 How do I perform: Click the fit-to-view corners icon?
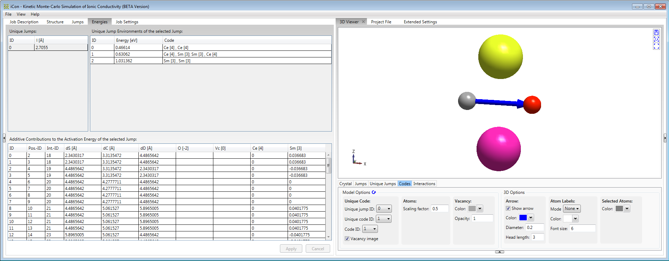(656, 46)
